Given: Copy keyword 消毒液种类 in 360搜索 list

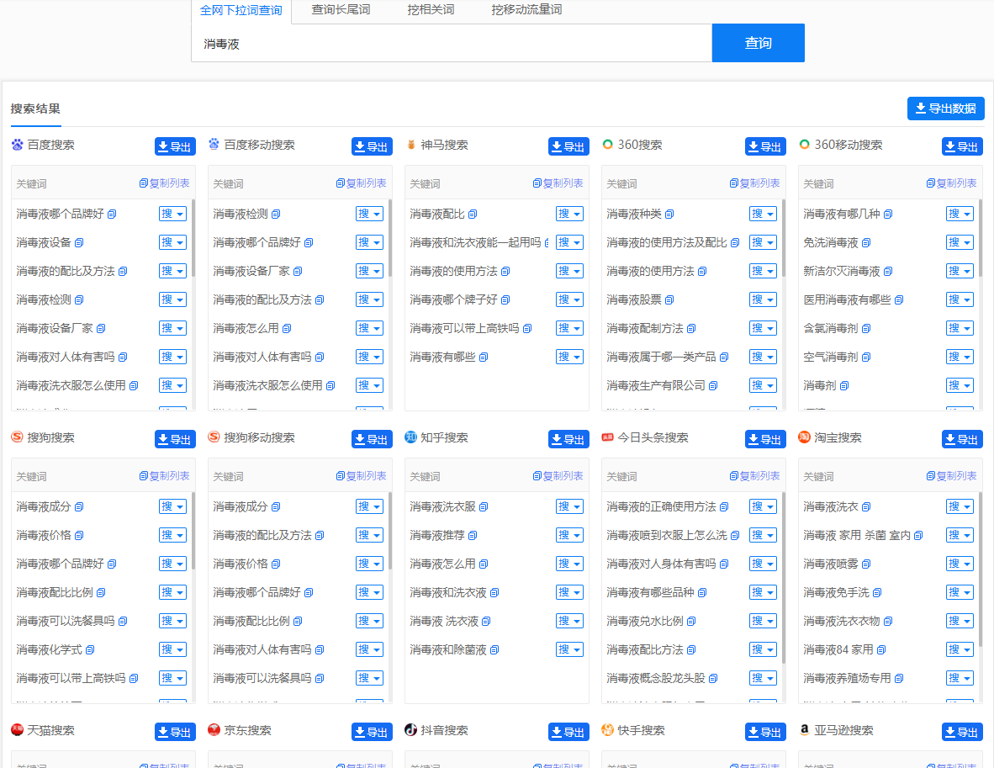Looking at the screenshot, I should [x=669, y=215].
